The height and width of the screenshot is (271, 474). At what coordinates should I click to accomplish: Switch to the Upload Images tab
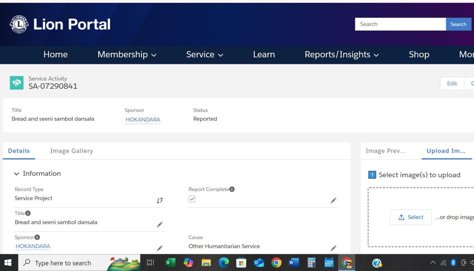446,151
